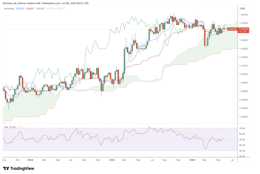Click the Jul label at the time axis end

click(233, 160)
